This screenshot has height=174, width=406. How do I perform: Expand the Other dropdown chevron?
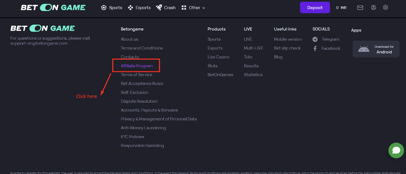pyautogui.click(x=204, y=8)
